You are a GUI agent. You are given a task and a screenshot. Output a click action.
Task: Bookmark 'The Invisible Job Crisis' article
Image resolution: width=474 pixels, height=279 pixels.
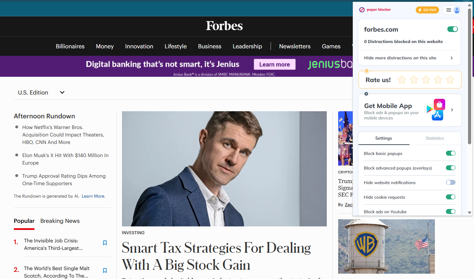pyautogui.click(x=105, y=243)
